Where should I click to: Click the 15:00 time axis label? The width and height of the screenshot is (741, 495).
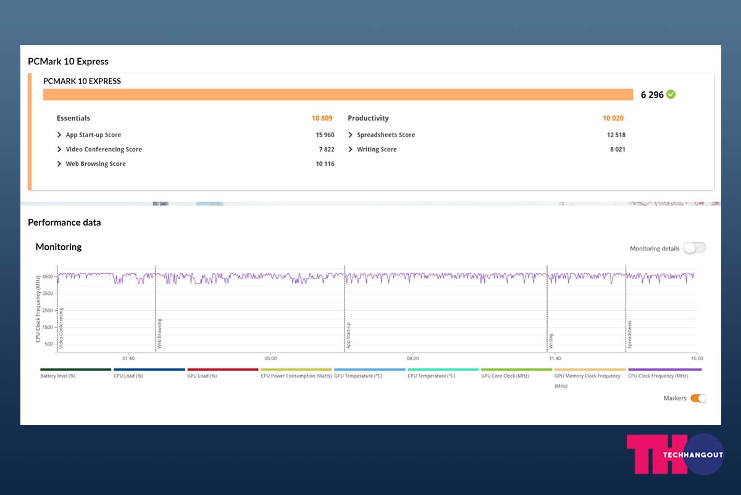coord(697,358)
